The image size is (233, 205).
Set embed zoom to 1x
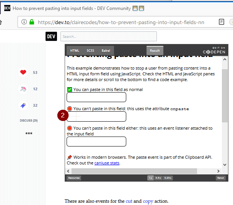tap(150, 178)
